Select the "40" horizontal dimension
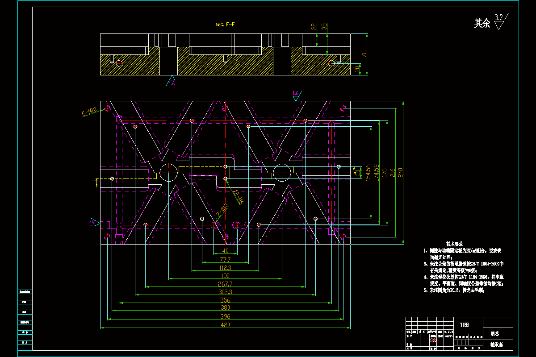 [x=225, y=251]
